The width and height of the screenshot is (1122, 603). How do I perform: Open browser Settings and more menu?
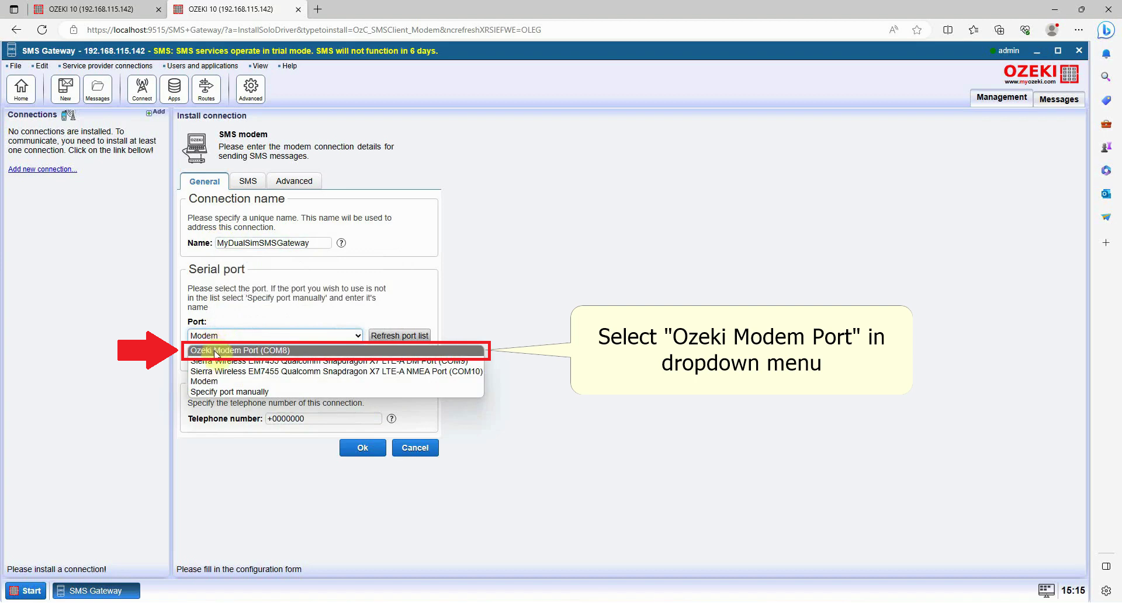pos(1079,30)
